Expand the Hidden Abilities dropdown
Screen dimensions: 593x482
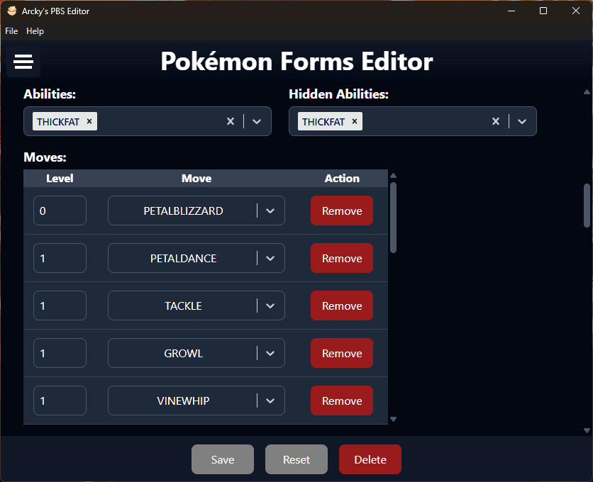pos(522,121)
